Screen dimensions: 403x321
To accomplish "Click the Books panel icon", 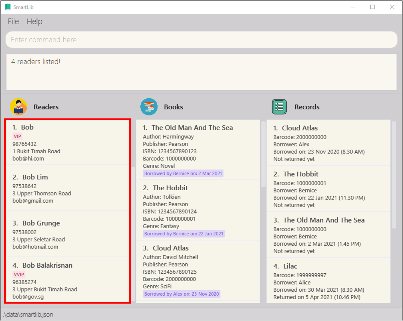I will (149, 107).
